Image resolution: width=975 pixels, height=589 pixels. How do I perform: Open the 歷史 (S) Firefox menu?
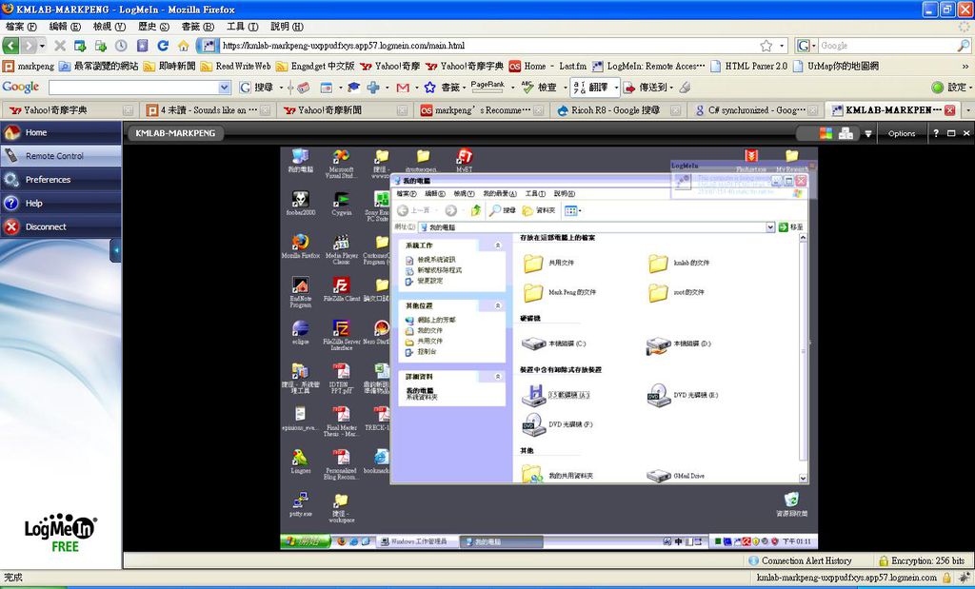coord(153,27)
